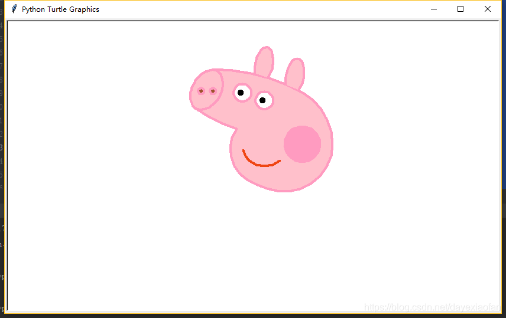
Task: Close the Python Turtle Graphics window
Action: click(488, 9)
